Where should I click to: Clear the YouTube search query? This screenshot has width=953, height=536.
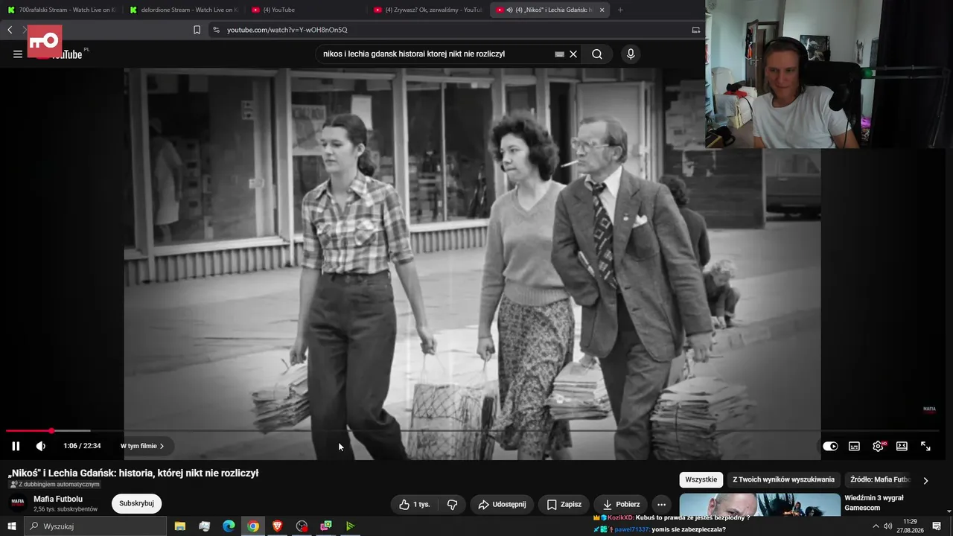(x=573, y=54)
